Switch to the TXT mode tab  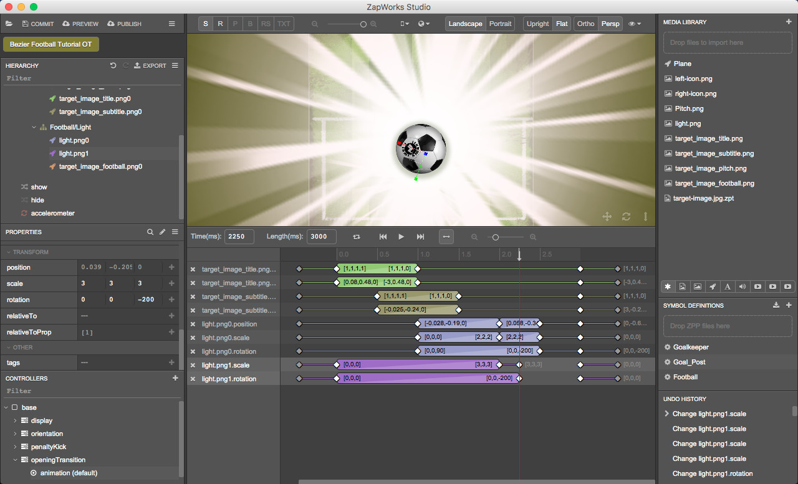pyautogui.click(x=284, y=23)
